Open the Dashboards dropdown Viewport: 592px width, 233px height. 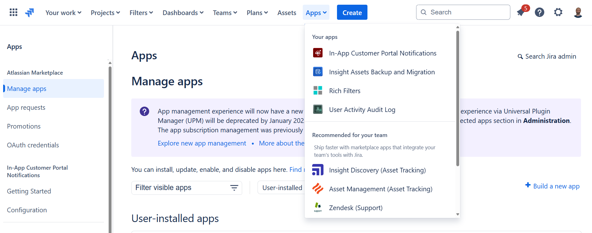coord(183,13)
